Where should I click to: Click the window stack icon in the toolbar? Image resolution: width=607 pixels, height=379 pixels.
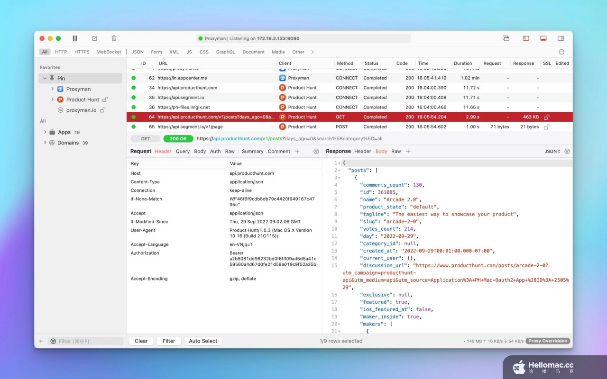(x=506, y=38)
